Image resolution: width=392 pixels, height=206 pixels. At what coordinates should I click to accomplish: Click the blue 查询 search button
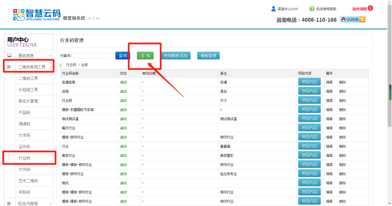[123, 56]
